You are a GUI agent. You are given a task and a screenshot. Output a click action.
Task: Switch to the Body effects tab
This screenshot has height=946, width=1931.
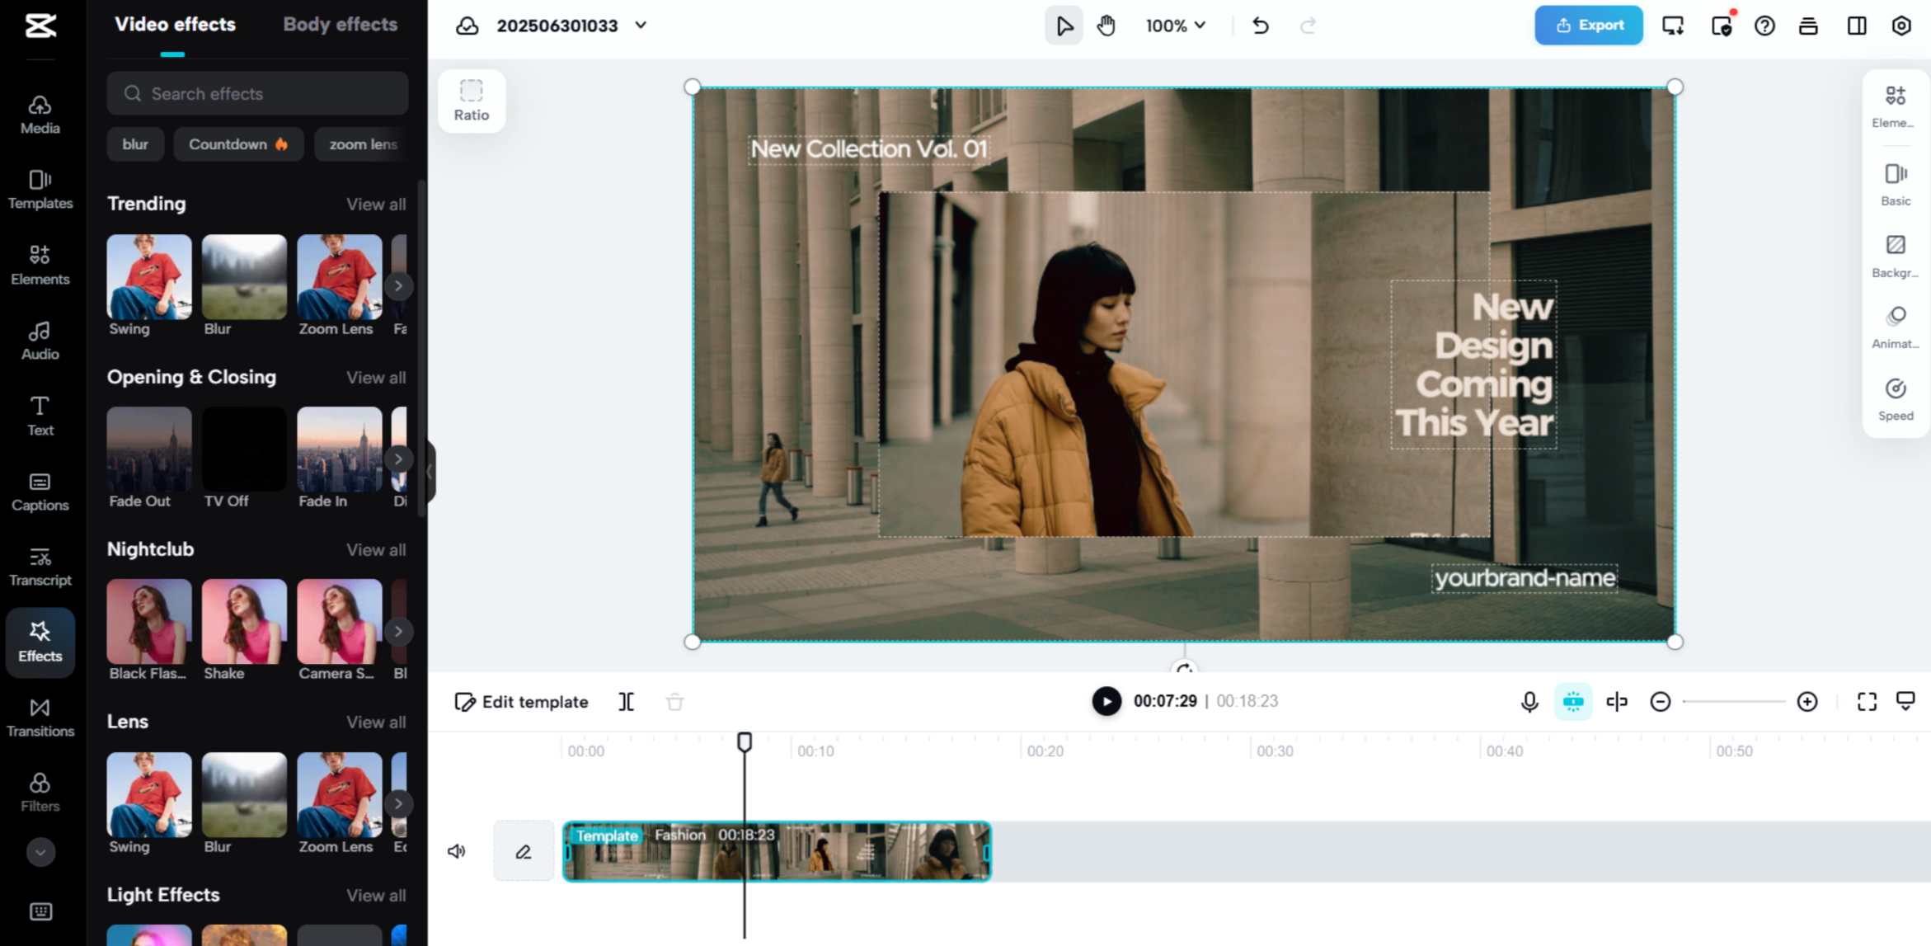[340, 25]
